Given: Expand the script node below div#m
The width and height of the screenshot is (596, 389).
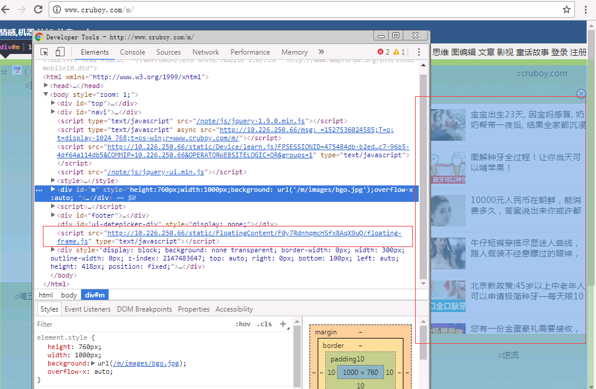Looking at the screenshot, I should 53,207.
